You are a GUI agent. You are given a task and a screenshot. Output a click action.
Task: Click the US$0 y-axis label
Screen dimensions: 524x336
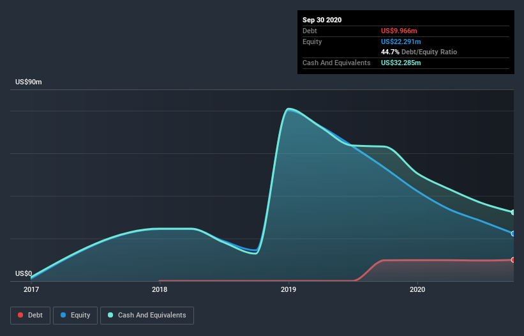coord(24,273)
